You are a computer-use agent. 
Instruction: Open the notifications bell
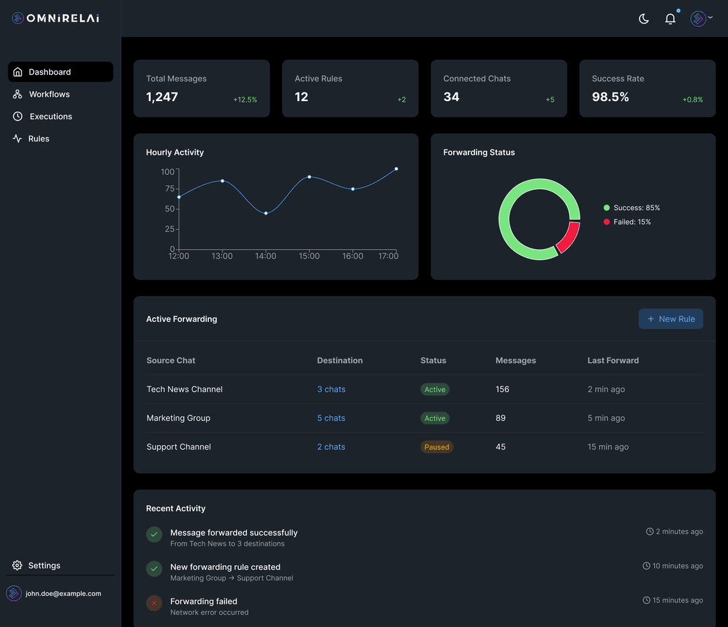(670, 19)
